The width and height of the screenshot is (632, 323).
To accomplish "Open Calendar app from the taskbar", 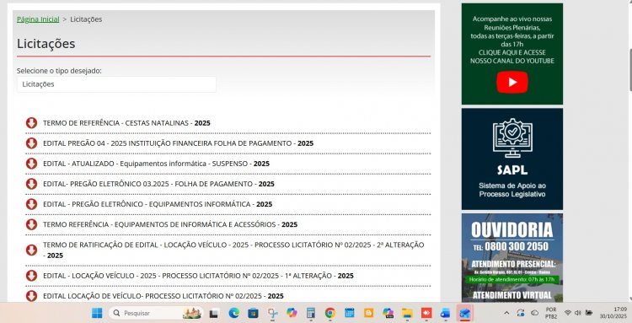I will click(x=350, y=313).
